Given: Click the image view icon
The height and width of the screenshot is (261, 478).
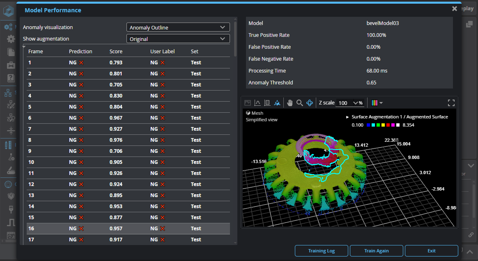Looking at the screenshot, I should [248, 103].
